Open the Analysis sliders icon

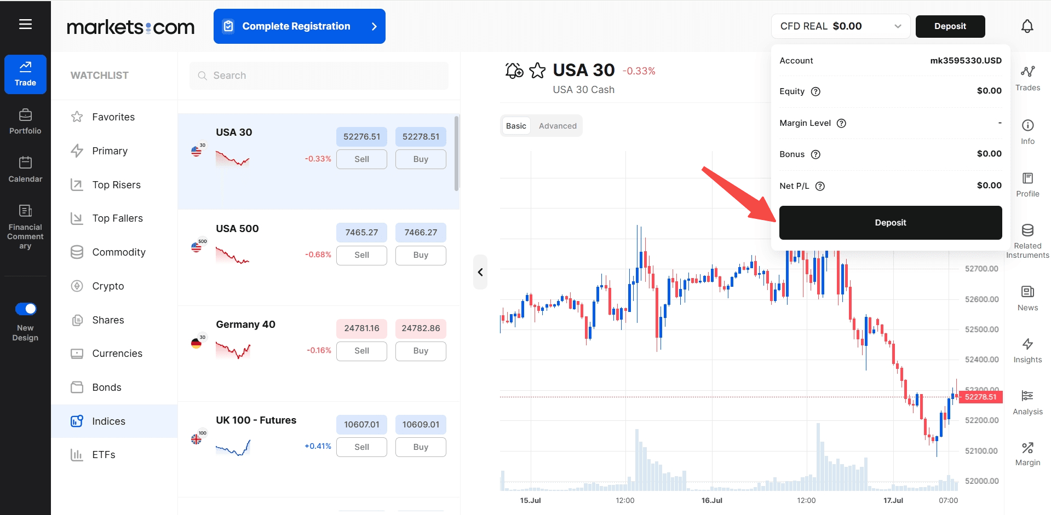[x=1027, y=396]
